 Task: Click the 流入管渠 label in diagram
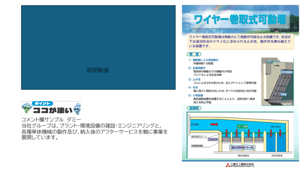pyautogui.click(x=195, y=124)
